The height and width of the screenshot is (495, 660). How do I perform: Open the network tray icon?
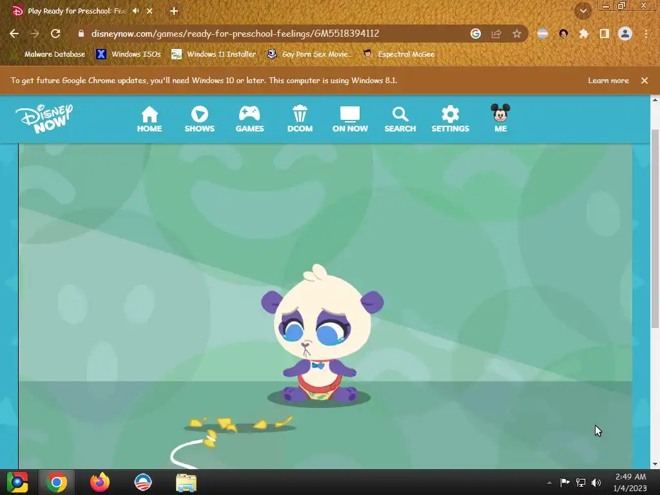pos(581,482)
